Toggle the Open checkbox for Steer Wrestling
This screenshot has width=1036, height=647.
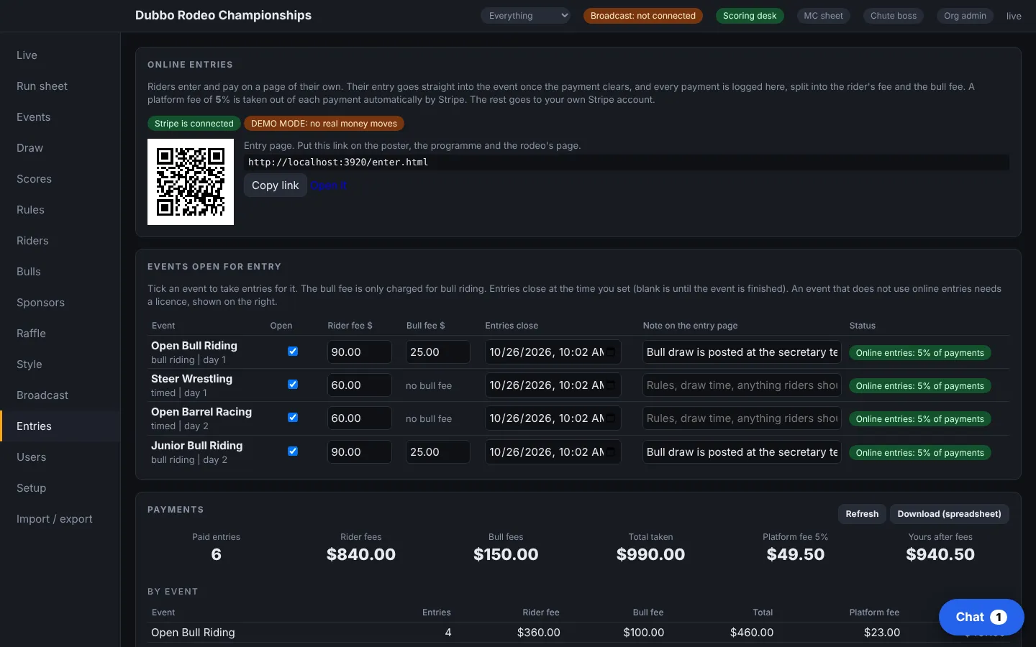pyautogui.click(x=293, y=385)
